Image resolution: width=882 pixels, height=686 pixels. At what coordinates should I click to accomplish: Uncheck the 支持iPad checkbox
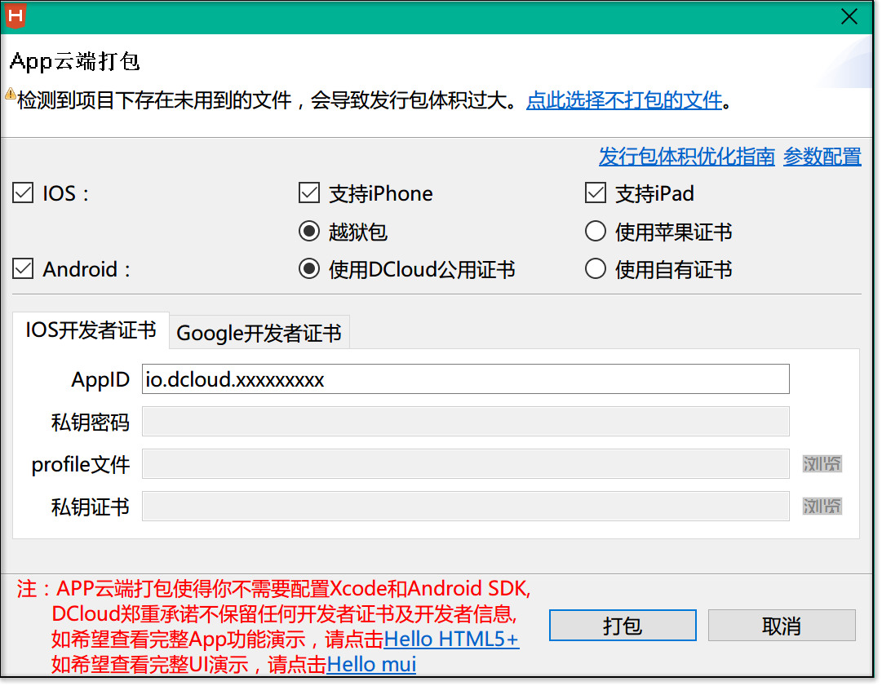coord(596,193)
